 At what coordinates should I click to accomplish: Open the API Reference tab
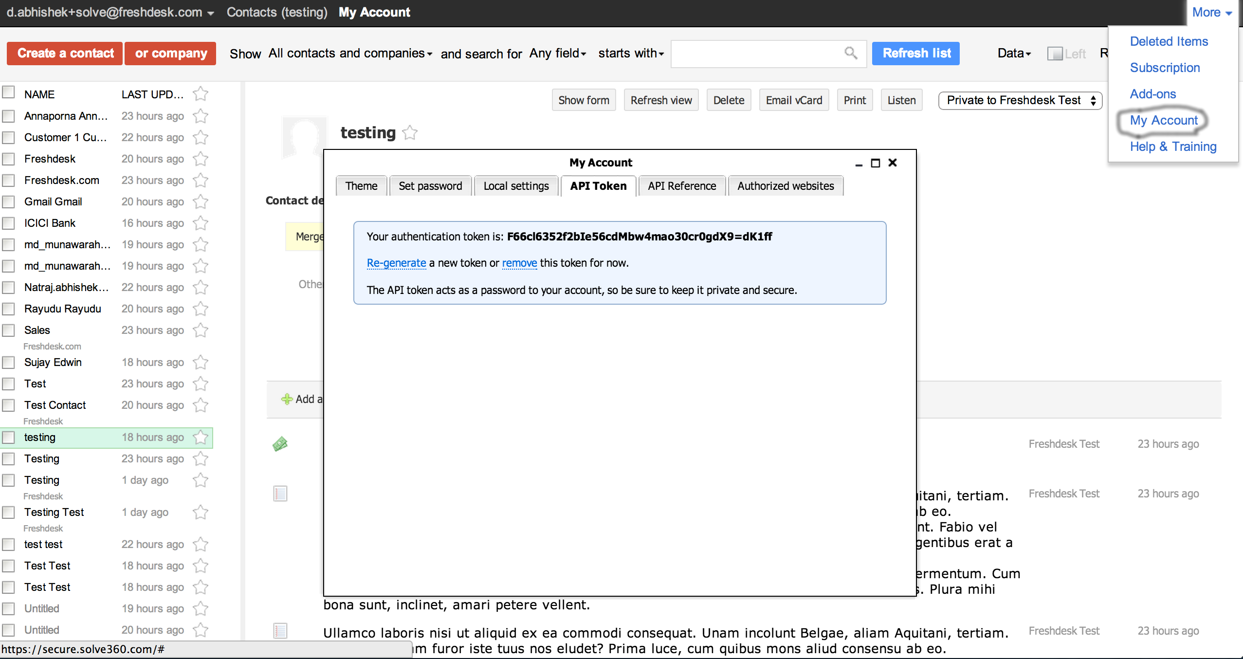(x=682, y=186)
